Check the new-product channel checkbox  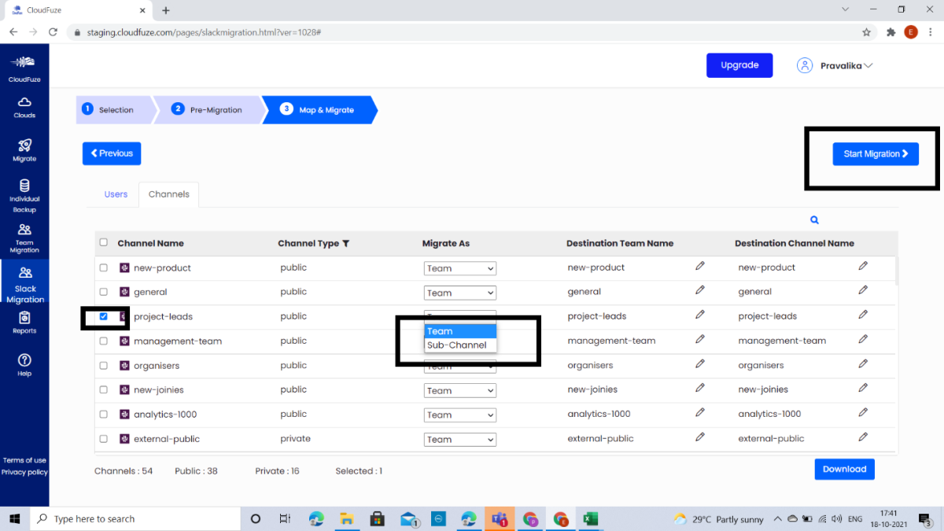click(103, 267)
